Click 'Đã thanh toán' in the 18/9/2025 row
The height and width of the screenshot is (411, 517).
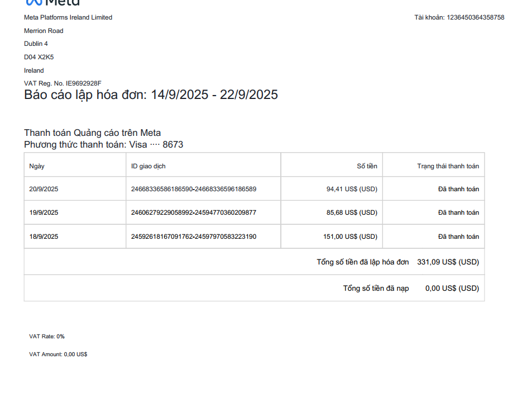tap(458, 237)
